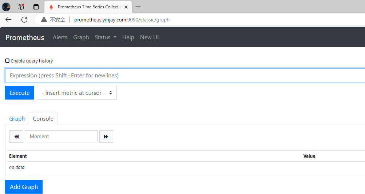Open the Alerts page
The width and height of the screenshot is (365, 194).
click(x=60, y=37)
